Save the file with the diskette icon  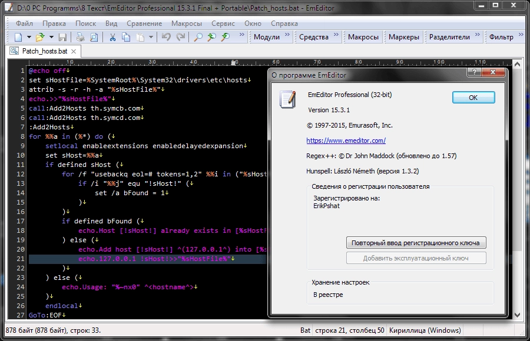click(62, 37)
